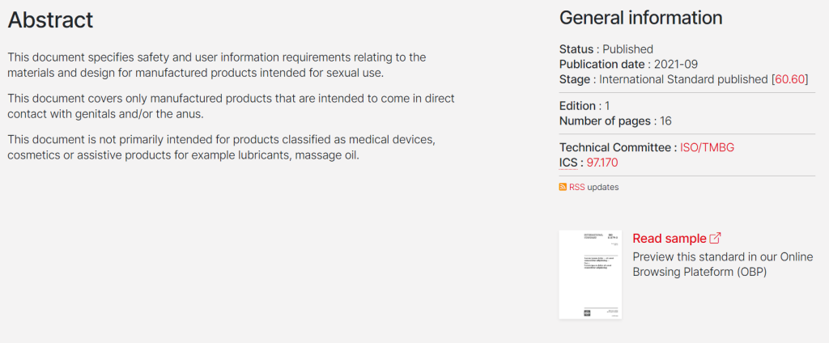Click the external link icon beside Read sample

[x=715, y=239]
